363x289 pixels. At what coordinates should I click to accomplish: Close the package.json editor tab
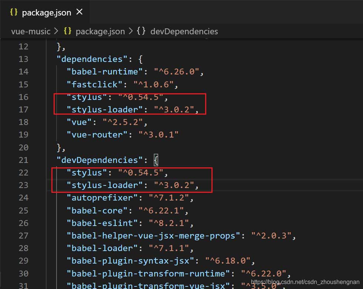click(x=79, y=12)
